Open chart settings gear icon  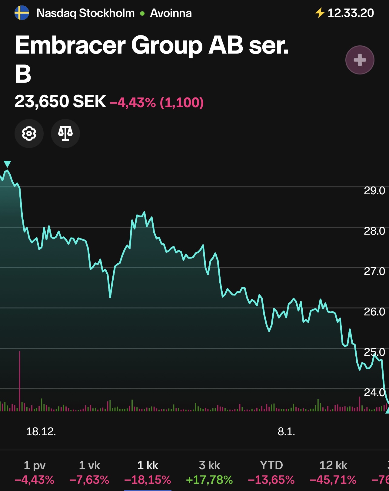(x=29, y=133)
